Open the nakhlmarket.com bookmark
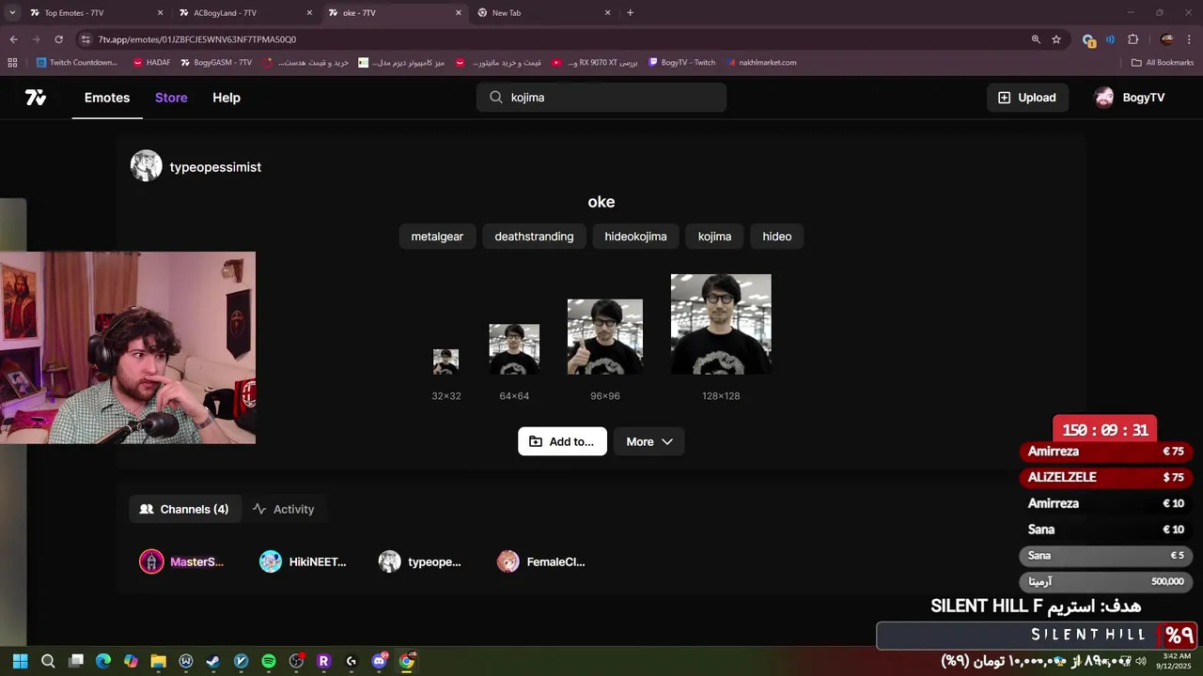This screenshot has height=676, width=1203. point(760,63)
